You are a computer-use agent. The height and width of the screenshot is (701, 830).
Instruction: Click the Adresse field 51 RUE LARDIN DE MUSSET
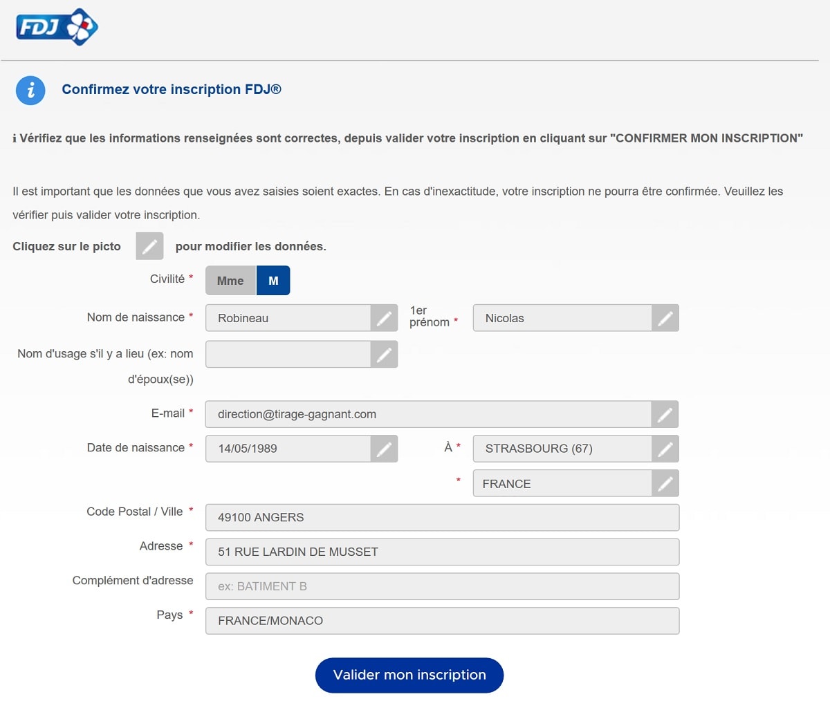click(443, 552)
